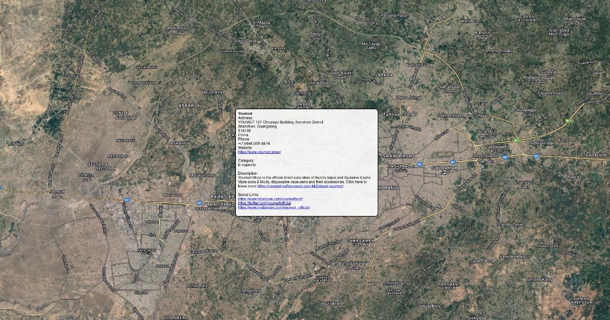This screenshot has width=610, height=320.
Task: Click the N5 road shield beside Rahat Abad
Action: (x=200, y=203)
